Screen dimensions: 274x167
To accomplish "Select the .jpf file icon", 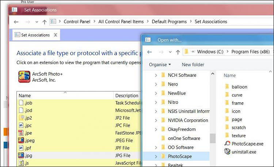I will (x=21, y=148).
